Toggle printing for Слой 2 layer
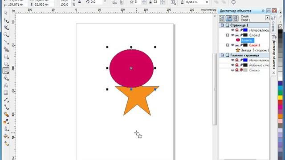285x160 pixels. coord(237,35)
